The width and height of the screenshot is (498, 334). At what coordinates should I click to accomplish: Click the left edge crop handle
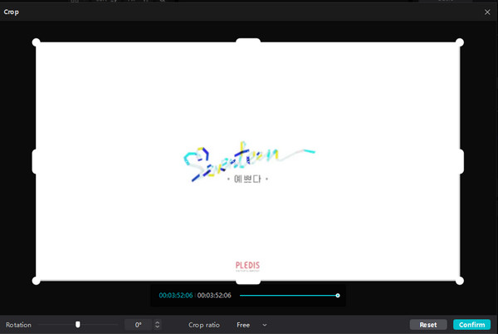(x=35, y=161)
